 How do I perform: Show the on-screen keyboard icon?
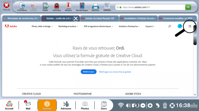(194, 105)
